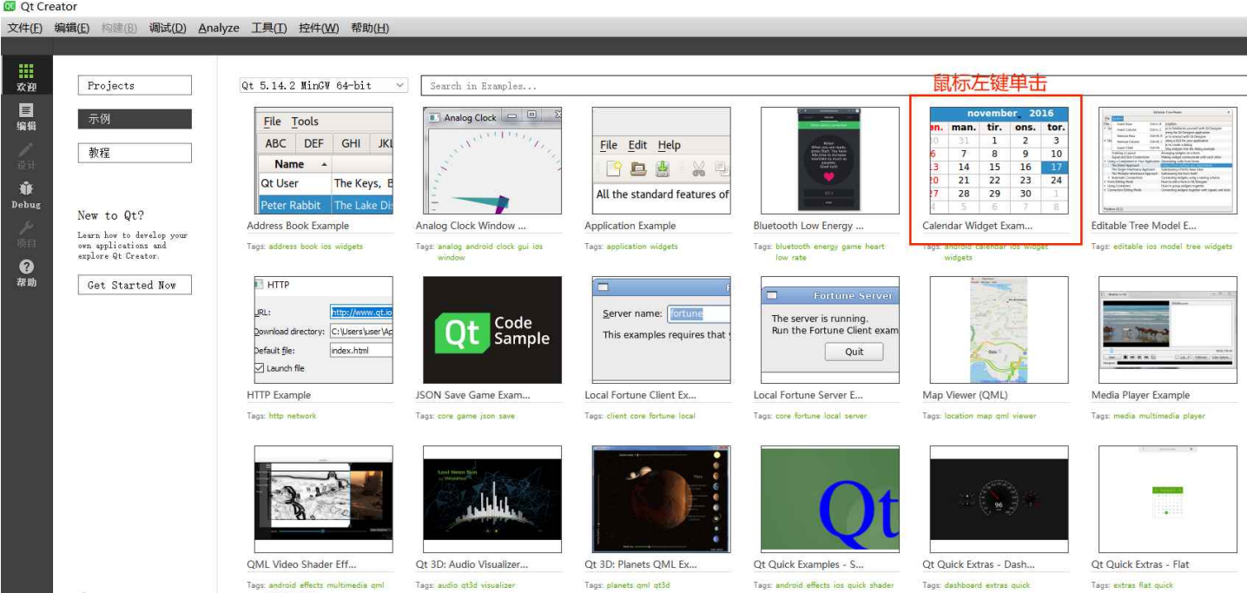This screenshot has height=593, width=1247.
Task: Open the 构建(B) menu
Action: pyautogui.click(x=119, y=28)
